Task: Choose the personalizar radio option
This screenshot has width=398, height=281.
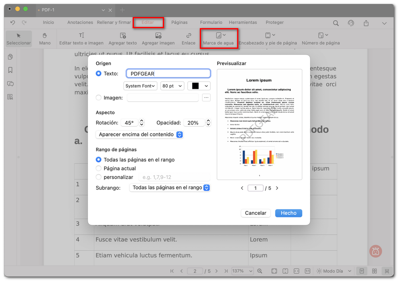Action: [99, 177]
